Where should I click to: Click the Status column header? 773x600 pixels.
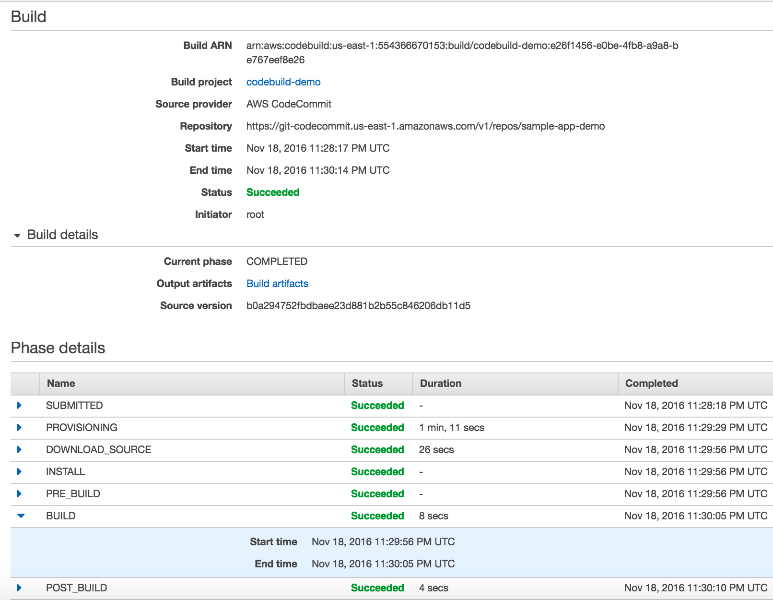[x=366, y=383]
